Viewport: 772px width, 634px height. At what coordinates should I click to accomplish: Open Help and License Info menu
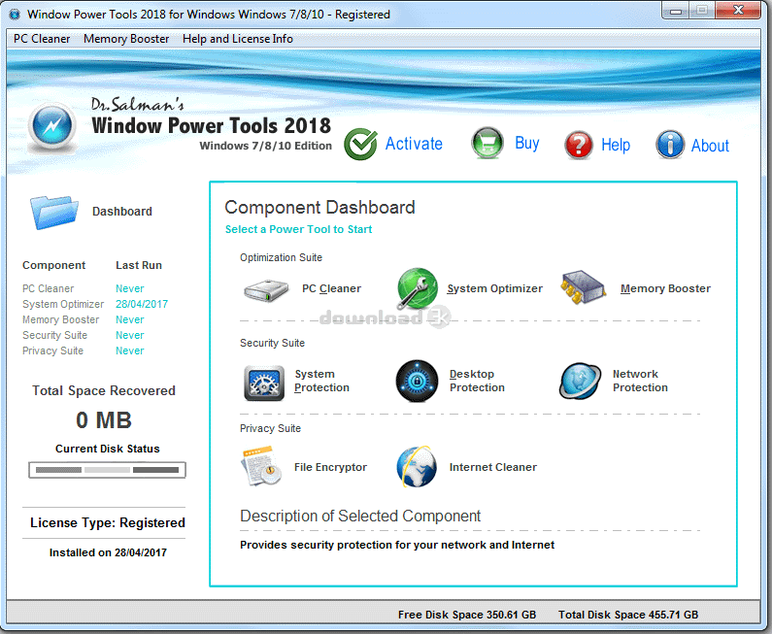(238, 39)
